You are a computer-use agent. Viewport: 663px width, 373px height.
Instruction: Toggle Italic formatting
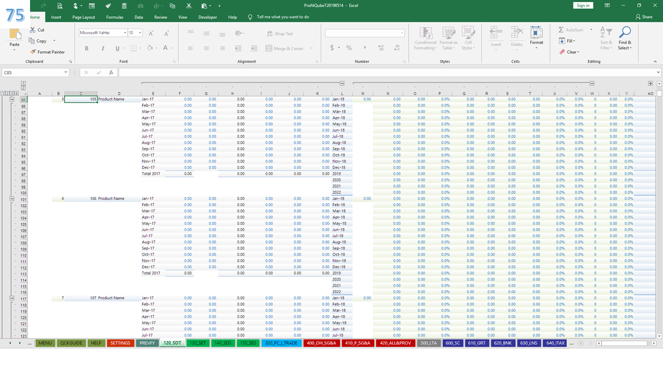(x=103, y=48)
